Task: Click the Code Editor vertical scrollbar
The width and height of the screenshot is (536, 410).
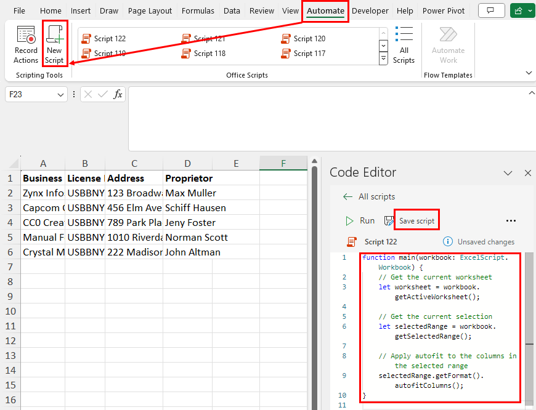Action: point(529,330)
